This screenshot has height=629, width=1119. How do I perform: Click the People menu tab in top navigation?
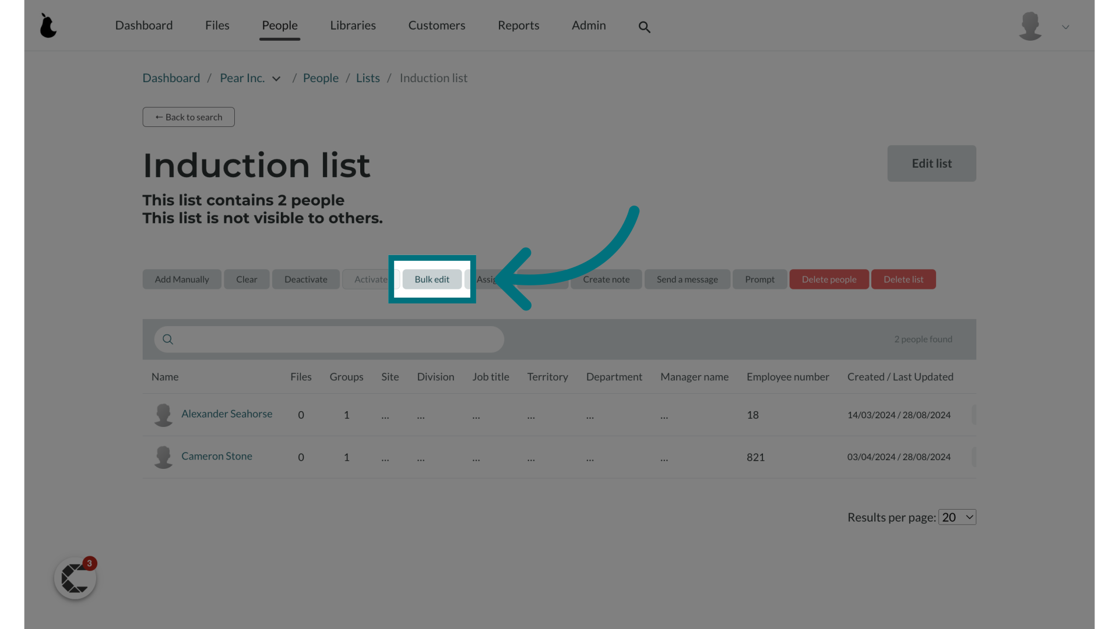[x=279, y=26]
